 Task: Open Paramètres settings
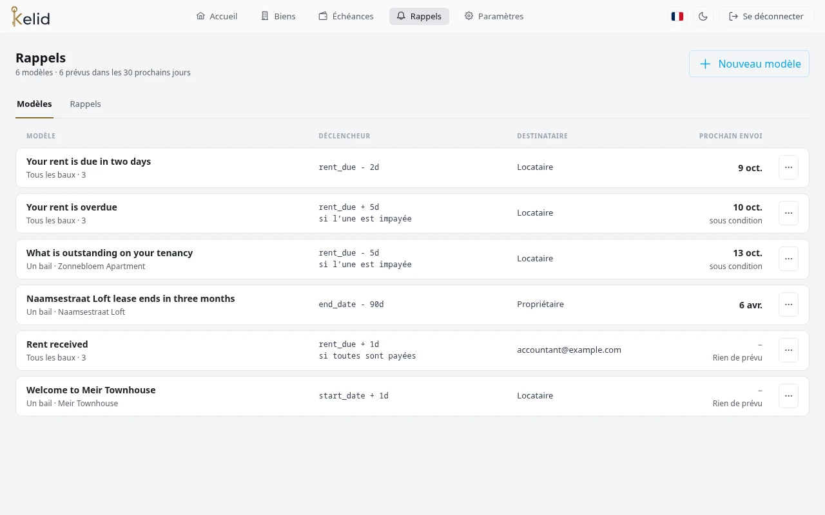click(x=494, y=17)
